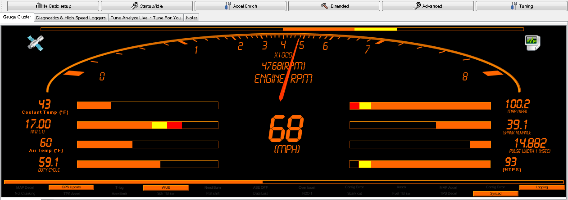Click the Engine RPM digital readout
This screenshot has height=200, width=568.
[283, 66]
